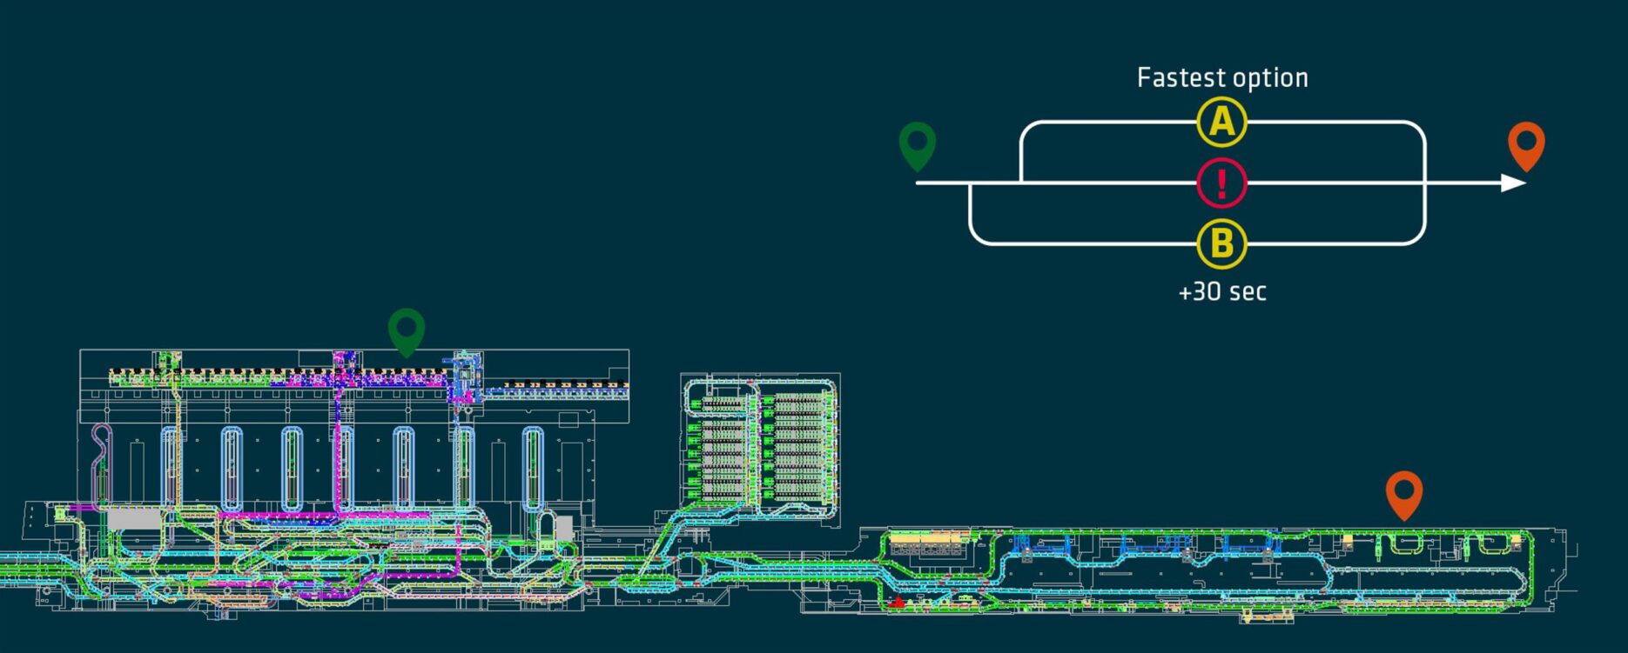Click the yellow route B circle
The width and height of the screenshot is (1628, 653).
coord(1221,244)
